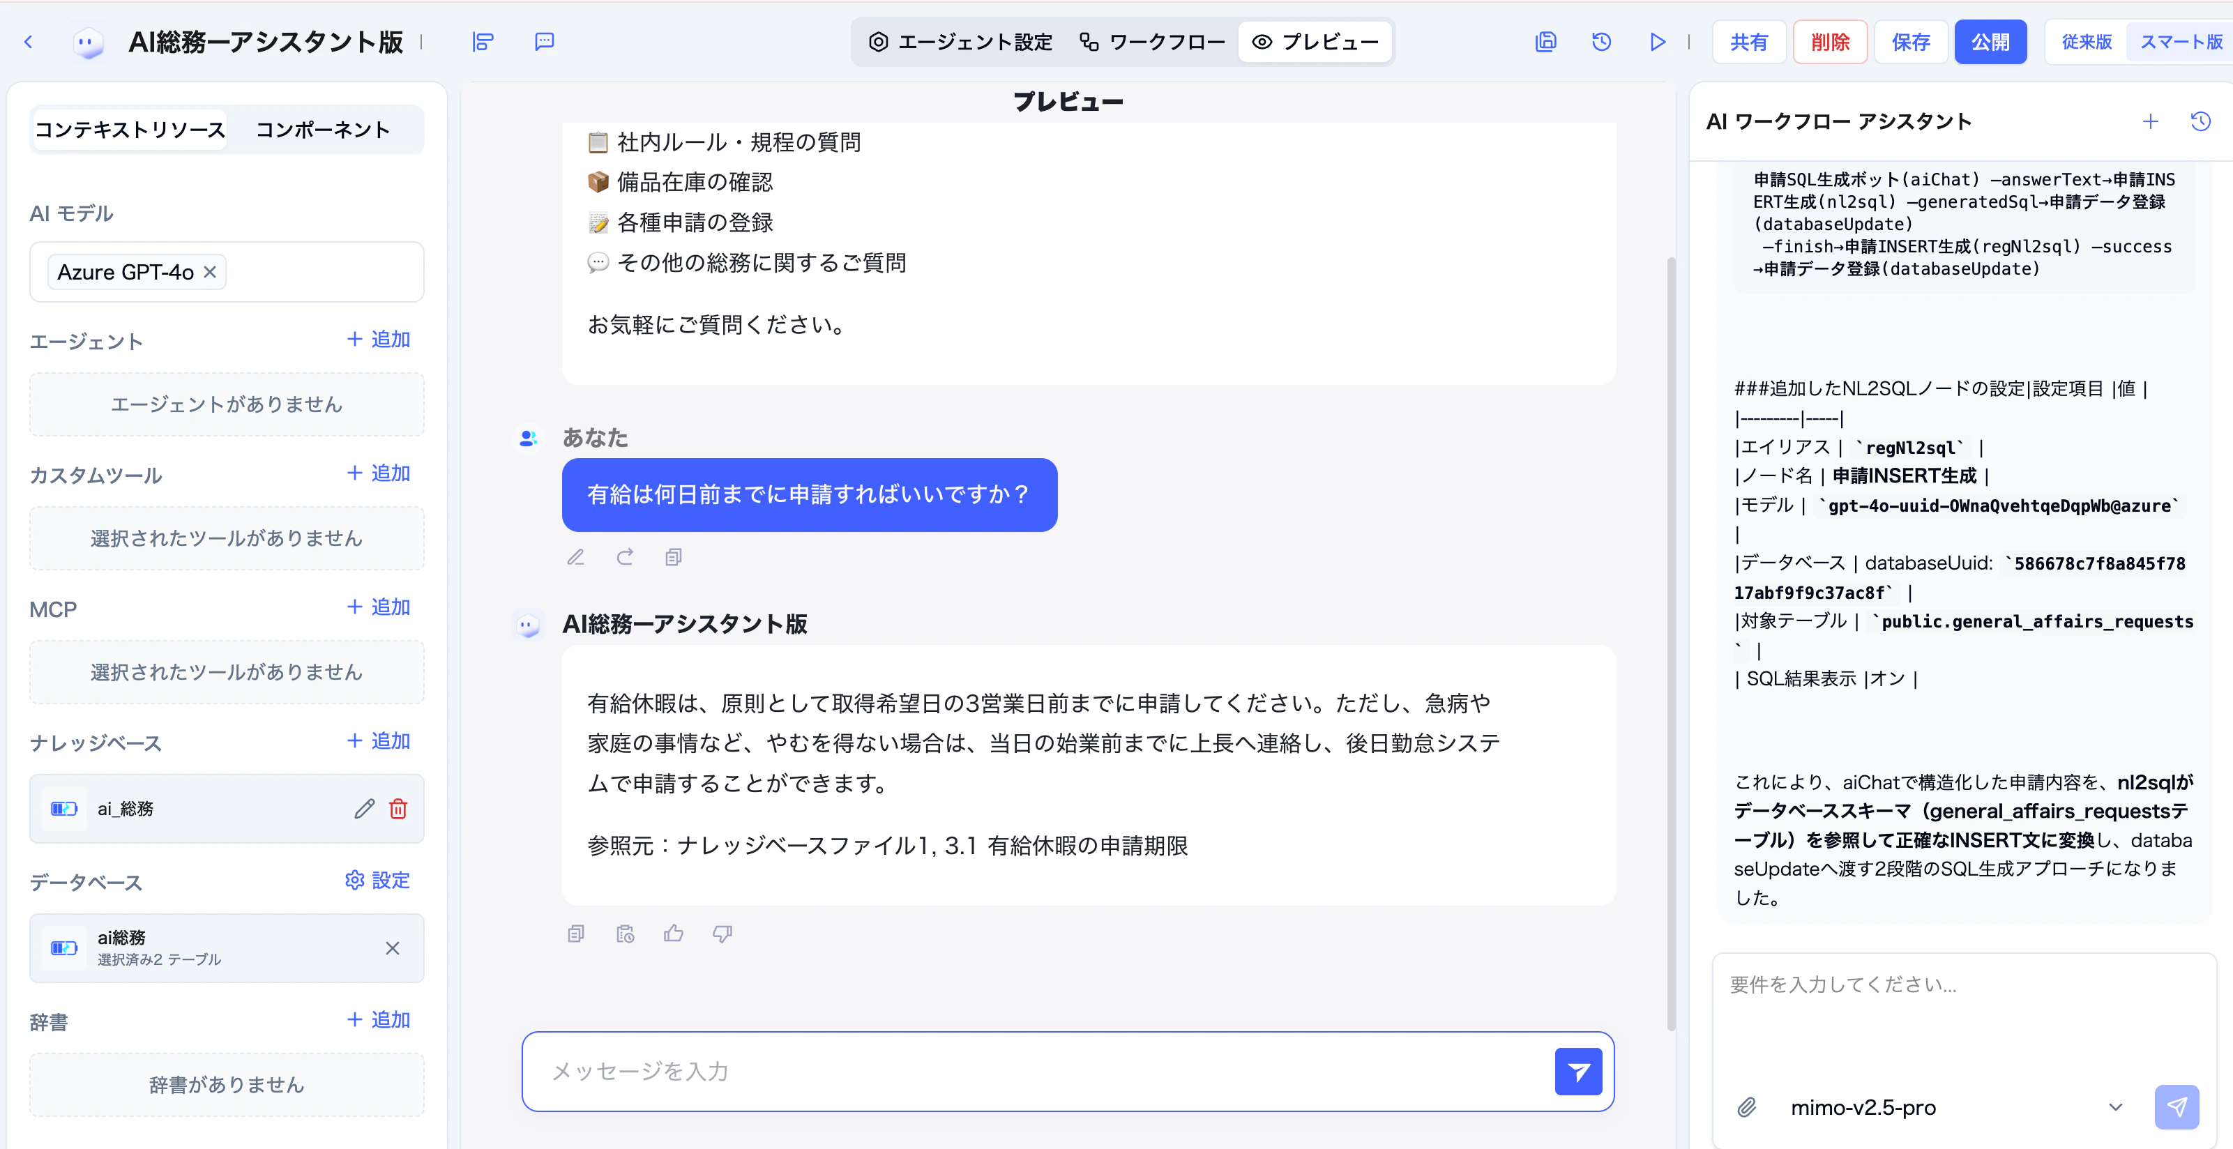
Task: Open the layout align icon in header
Action: click(483, 42)
